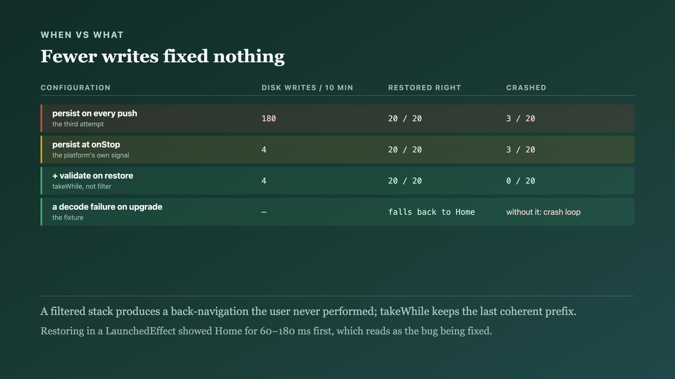Click the CRASHED column header

[526, 88]
